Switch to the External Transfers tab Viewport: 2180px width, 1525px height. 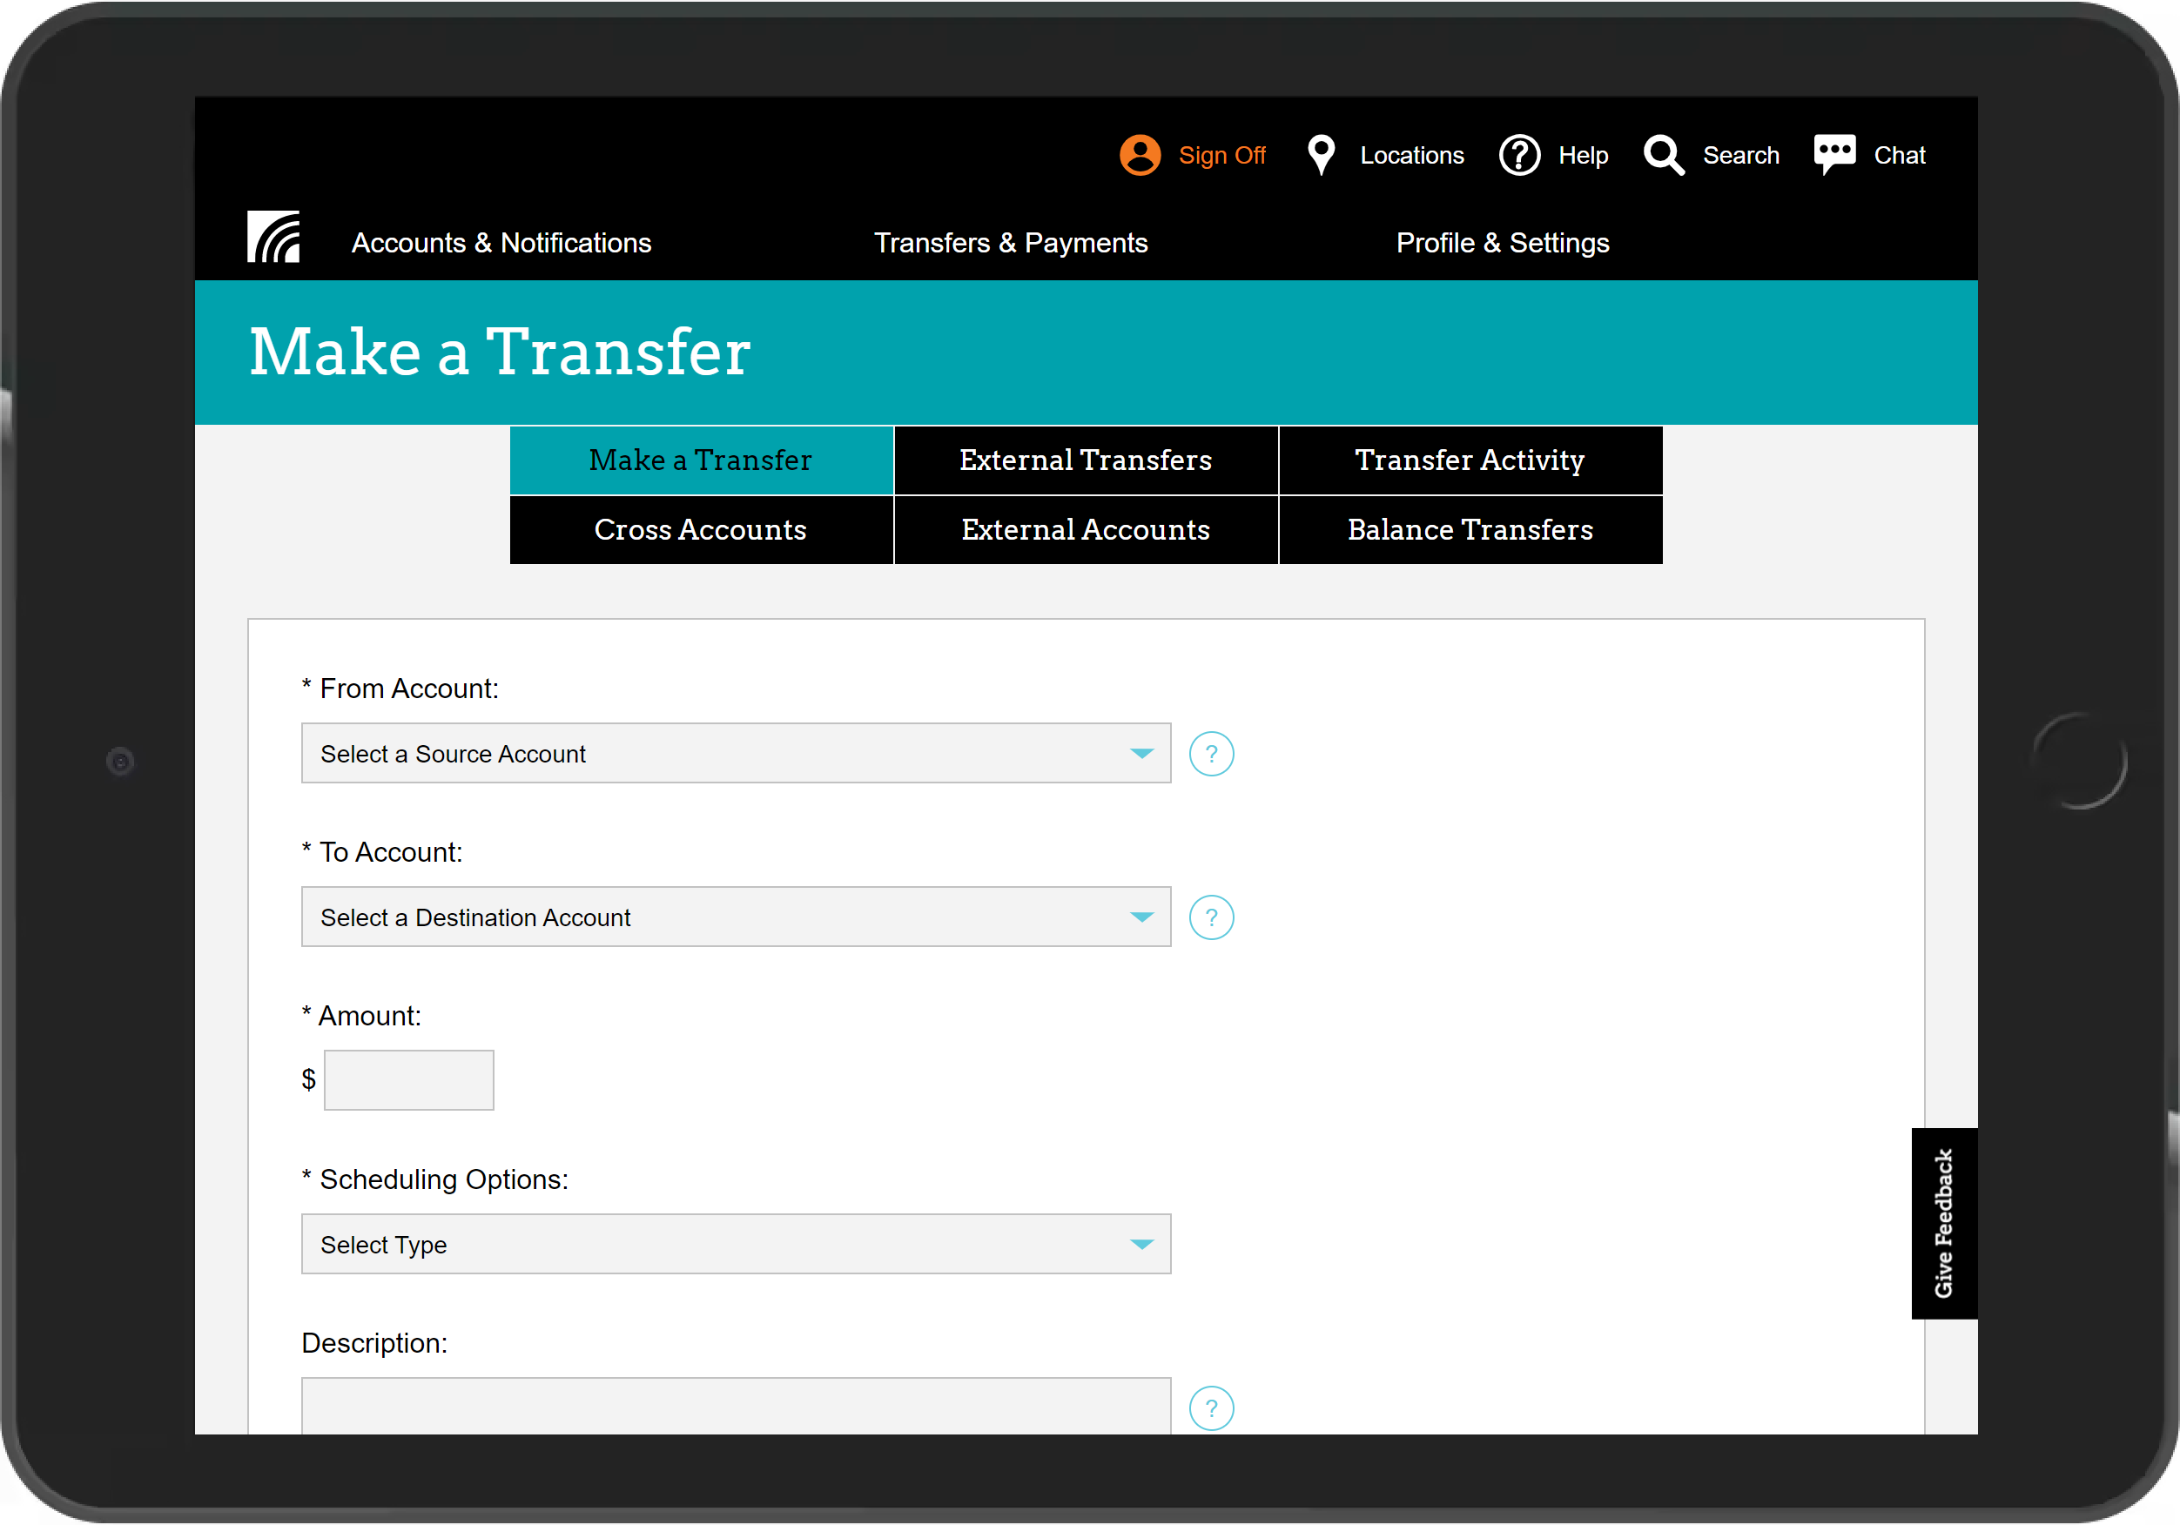[x=1087, y=460]
